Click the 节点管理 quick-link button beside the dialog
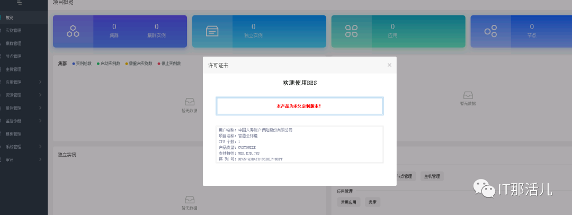Screen dimensions: 572x215 click(x=405, y=176)
